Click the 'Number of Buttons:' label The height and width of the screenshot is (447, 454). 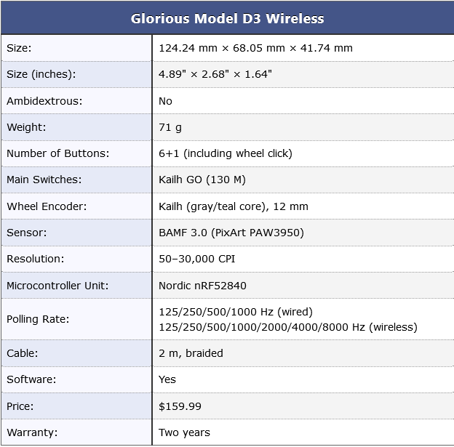pyautogui.click(x=58, y=153)
